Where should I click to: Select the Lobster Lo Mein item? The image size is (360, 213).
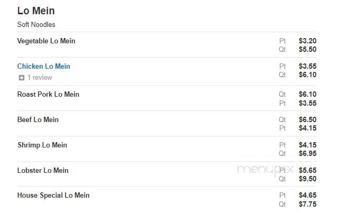(43, 170)
